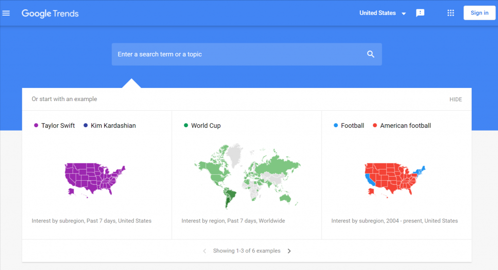Click 'Interest by subregion, Past 7 days' caption

91,221
